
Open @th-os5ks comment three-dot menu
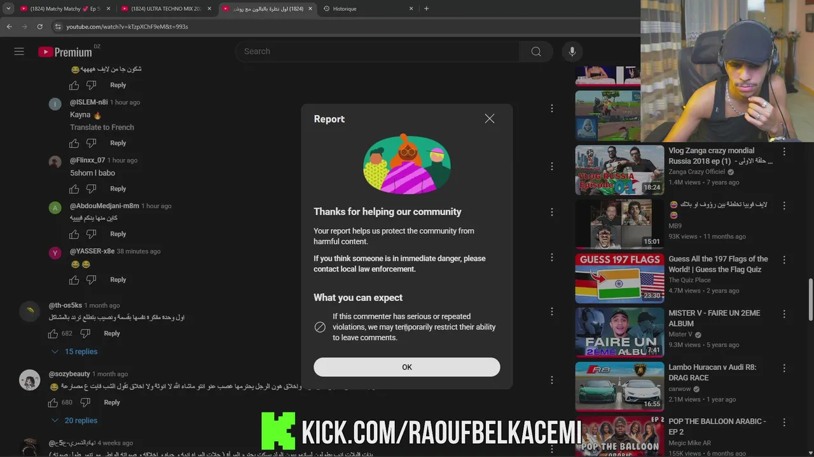[x=552, y=312]
